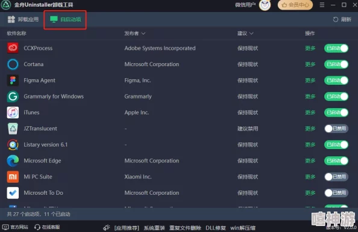Disable Cortana startup toggle
The image size is (358, 232).
(x=336, y=64)
